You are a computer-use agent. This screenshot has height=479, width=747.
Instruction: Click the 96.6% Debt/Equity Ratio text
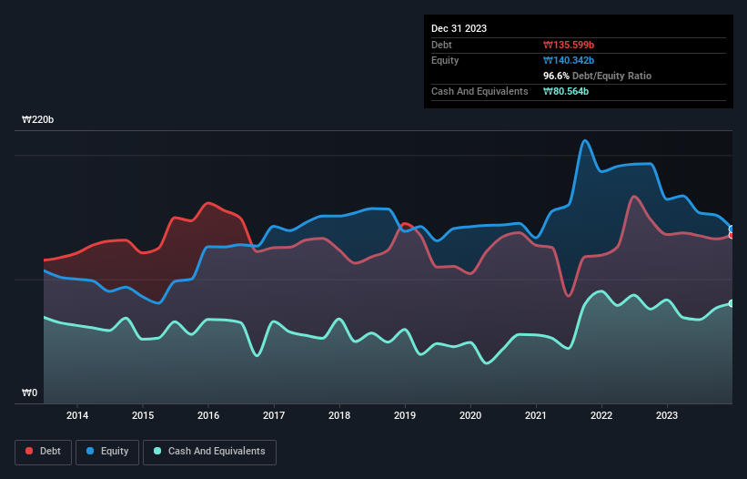point(597,76)
